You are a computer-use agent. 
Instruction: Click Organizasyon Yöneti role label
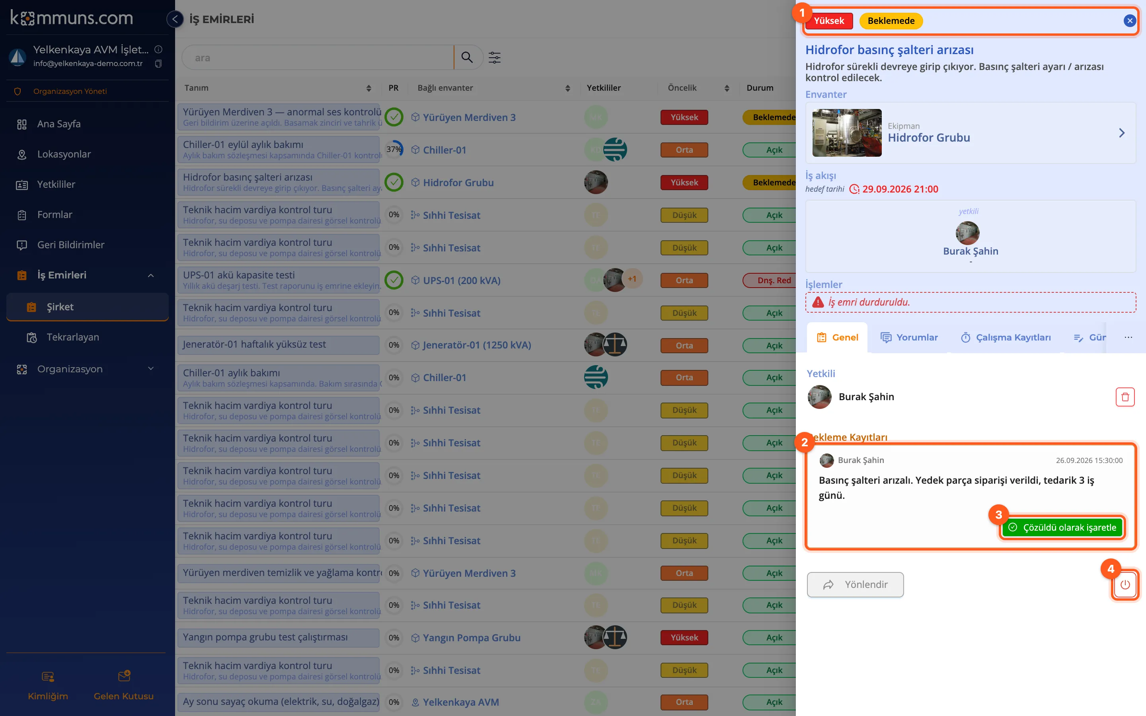coord(70,91)
